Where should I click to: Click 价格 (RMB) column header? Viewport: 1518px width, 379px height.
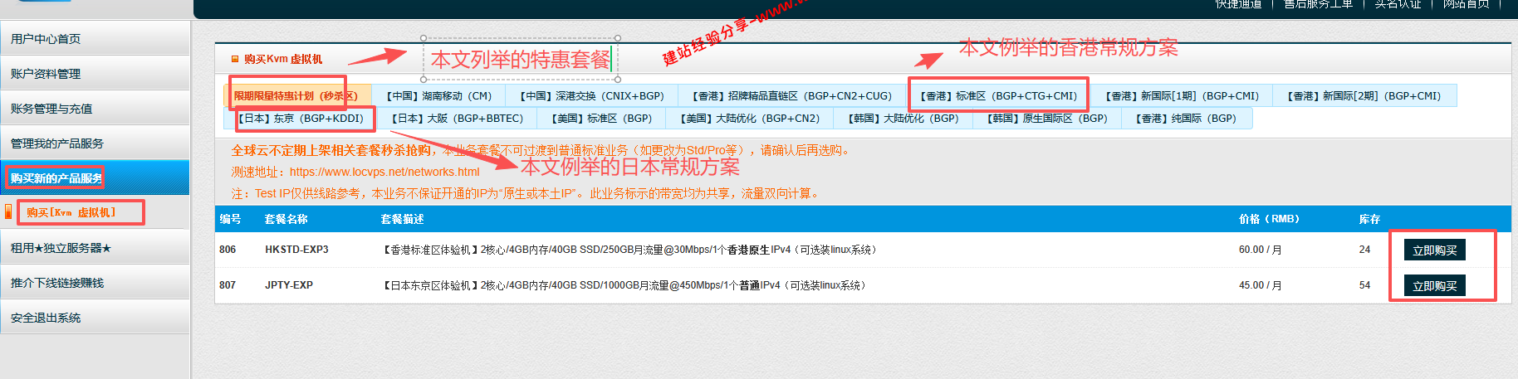tap(1269, 219)
